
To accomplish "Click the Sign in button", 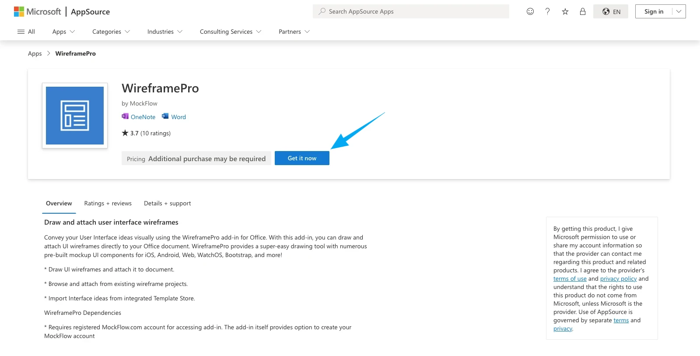I will (654, 11).
